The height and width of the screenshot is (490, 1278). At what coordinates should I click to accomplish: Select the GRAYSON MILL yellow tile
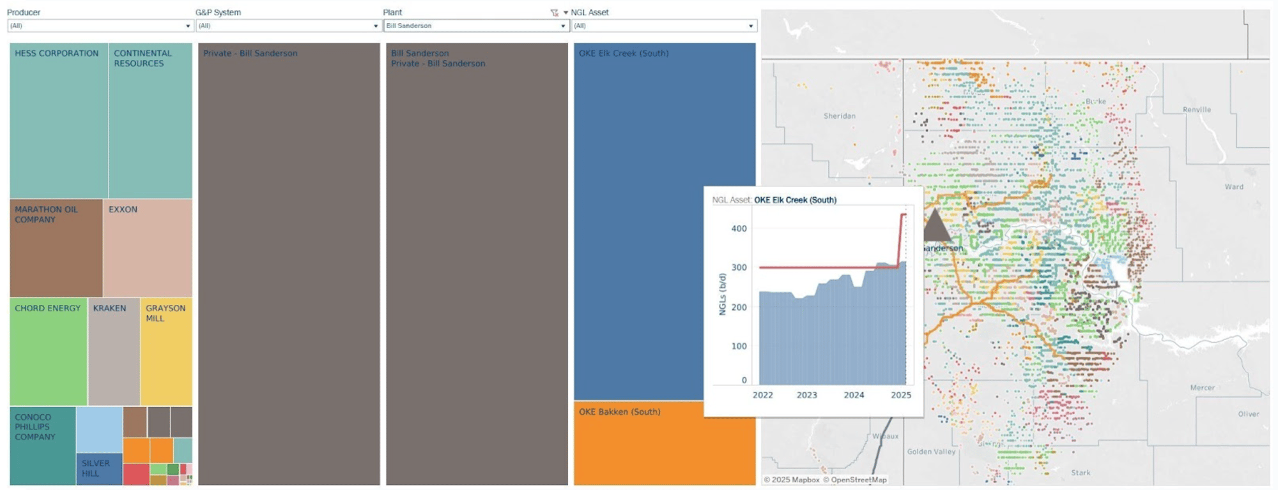click(166, 351)
